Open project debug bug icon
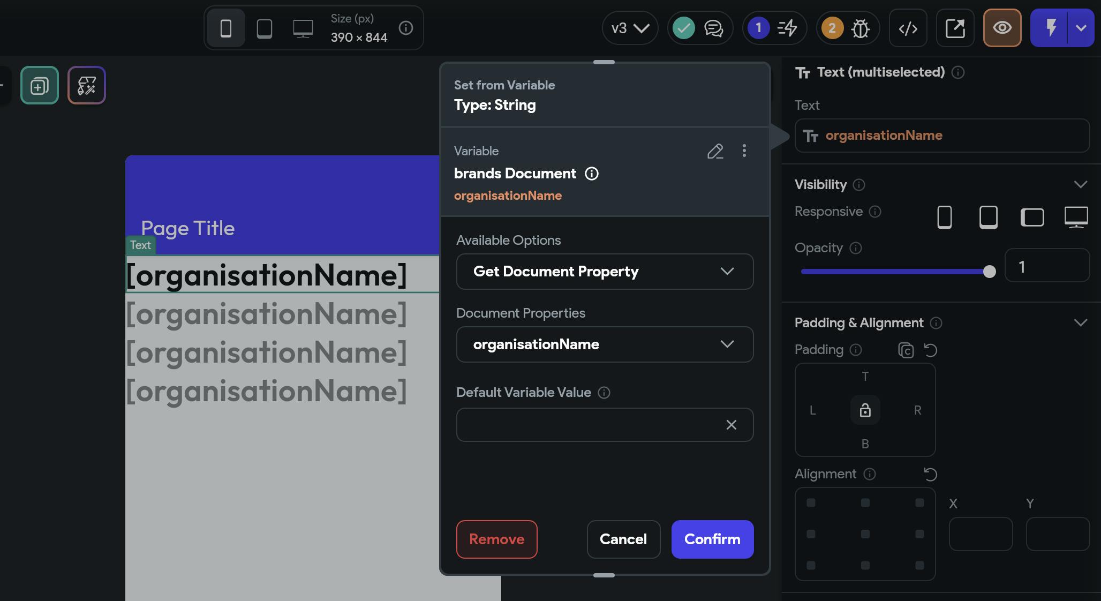Viewport: 1101px width, 601px height. click(861, 28)
